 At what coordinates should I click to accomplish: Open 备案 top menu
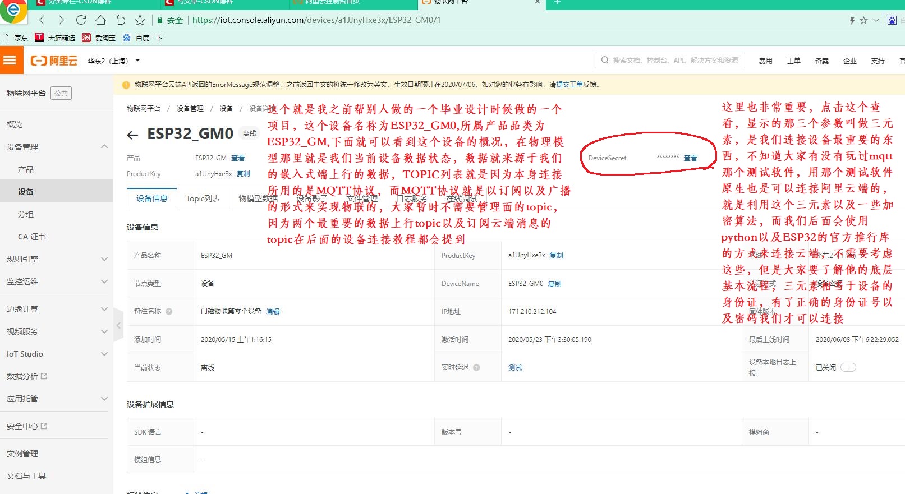pyautogui.click(x=822, y=61)
